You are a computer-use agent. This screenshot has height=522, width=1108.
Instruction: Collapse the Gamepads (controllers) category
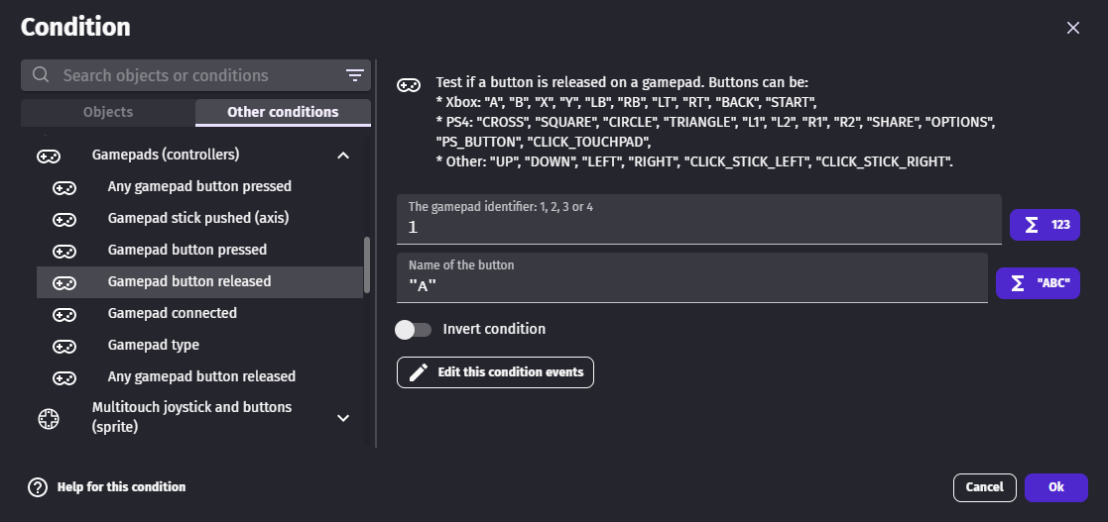343,156
